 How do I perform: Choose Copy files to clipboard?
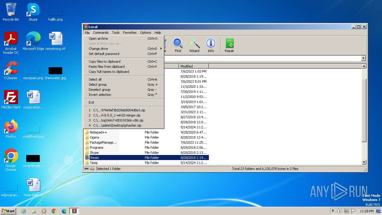124,62
